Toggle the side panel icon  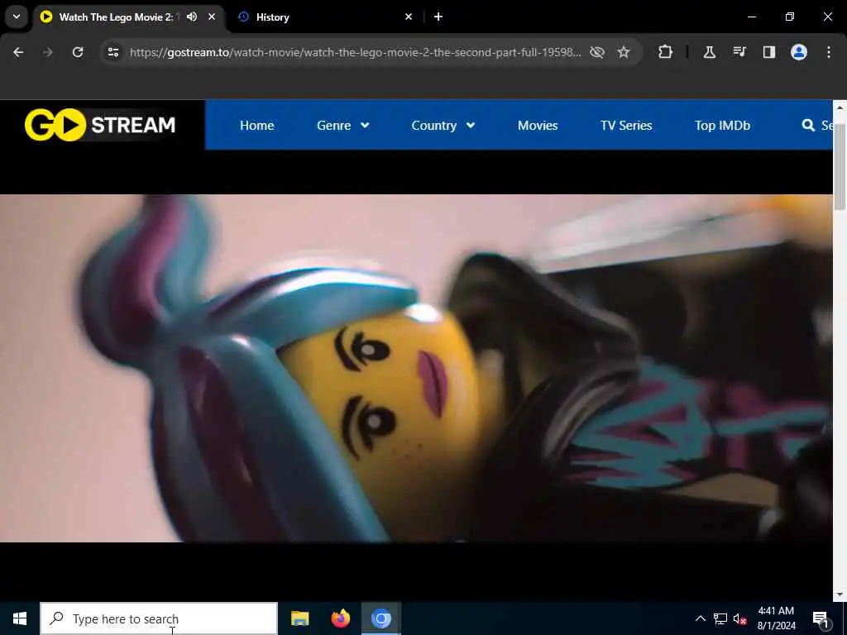pyautogui.click(x=769, y=52)
